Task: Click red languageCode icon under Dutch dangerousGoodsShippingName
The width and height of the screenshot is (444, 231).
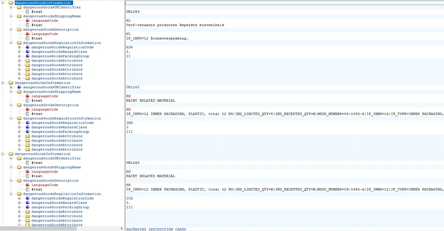Action: [x=28, y=21]
